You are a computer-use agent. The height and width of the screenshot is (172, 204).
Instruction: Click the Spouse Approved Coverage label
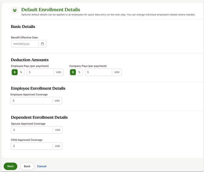pos(28,124)
